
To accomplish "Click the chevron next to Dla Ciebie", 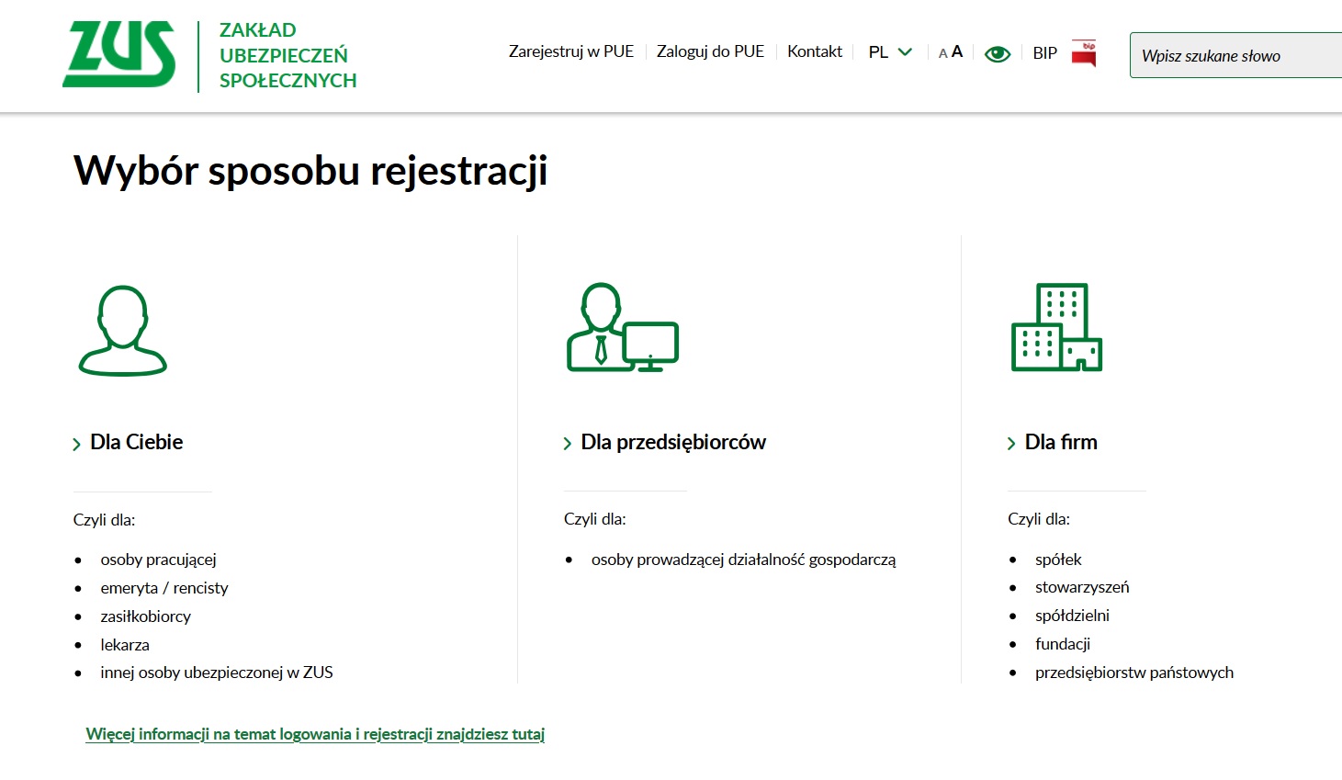I will pos(77,445).
